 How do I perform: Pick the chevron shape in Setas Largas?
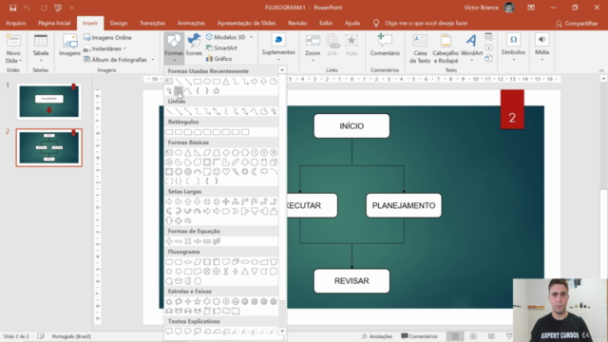pos(236,211)
